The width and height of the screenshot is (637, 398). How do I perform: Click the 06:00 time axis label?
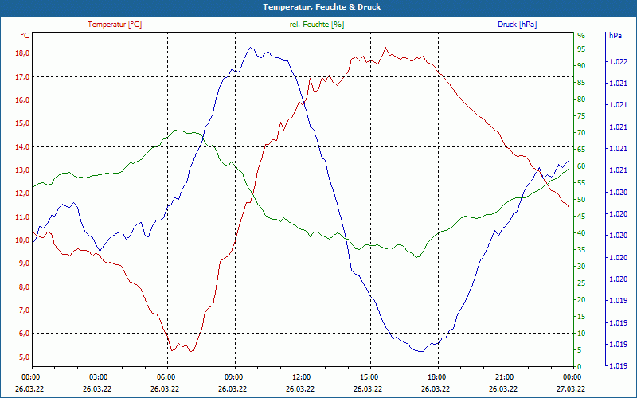coord(166,377)
